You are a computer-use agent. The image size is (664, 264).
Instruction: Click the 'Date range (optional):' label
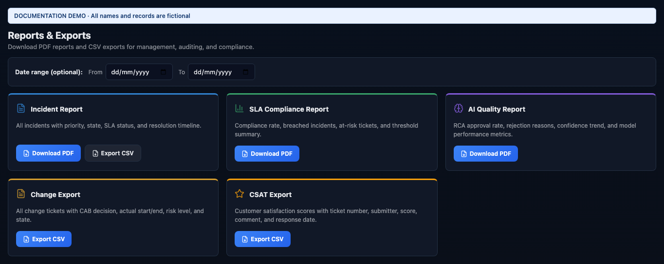[49, 72]
